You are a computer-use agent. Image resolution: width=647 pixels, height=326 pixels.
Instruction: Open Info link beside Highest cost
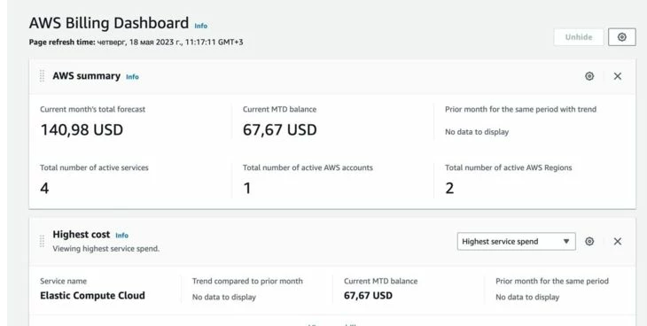tap(121, 236)
